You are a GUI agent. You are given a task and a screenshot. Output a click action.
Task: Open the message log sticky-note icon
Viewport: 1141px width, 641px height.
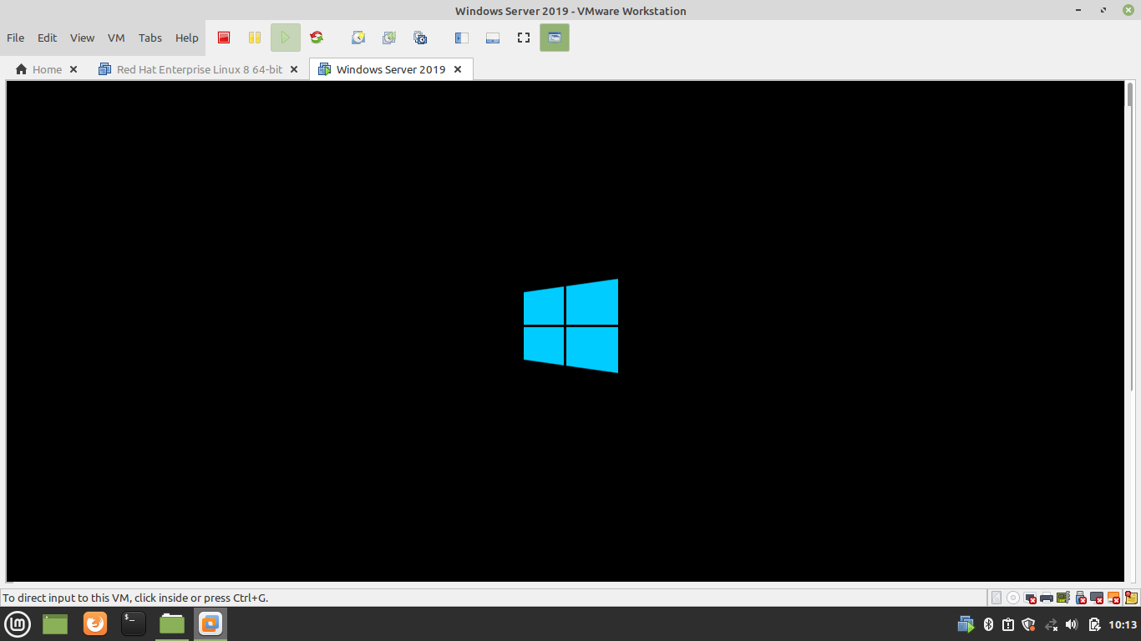1131,598
